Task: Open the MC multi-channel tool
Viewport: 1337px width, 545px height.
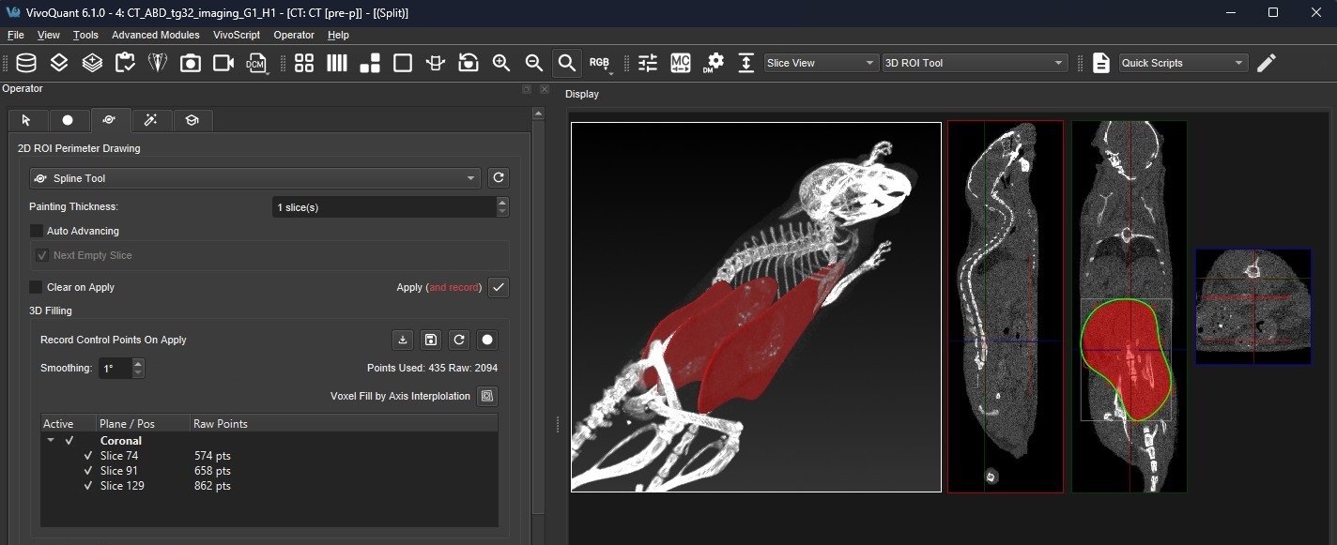Action: click(x=680, y=63)
